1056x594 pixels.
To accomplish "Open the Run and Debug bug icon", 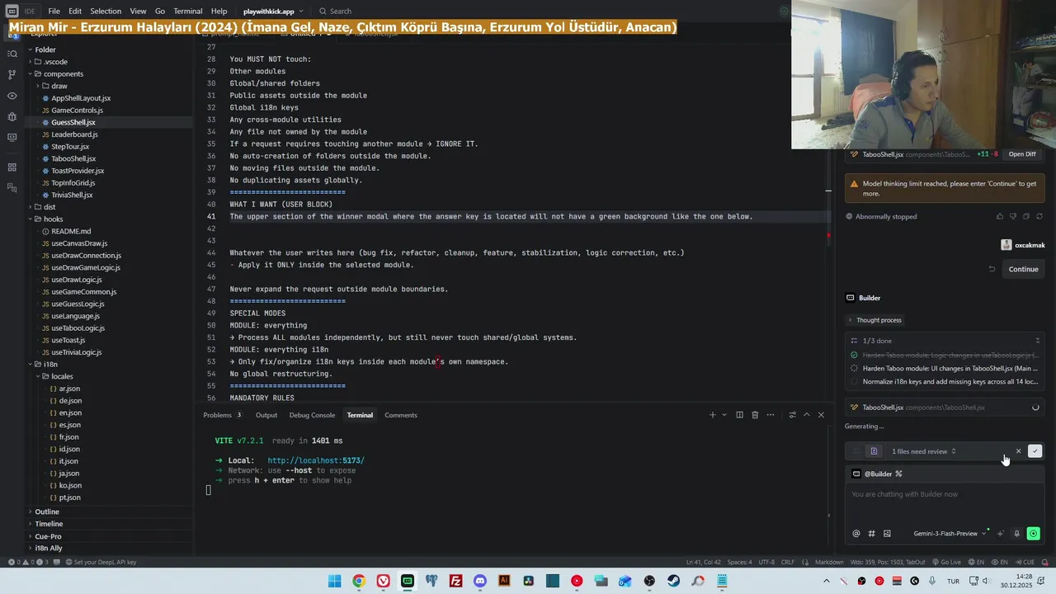I will 12,116.
